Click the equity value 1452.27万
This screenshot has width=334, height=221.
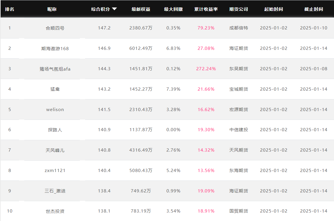pyautogui.click(x=141, y=89)
